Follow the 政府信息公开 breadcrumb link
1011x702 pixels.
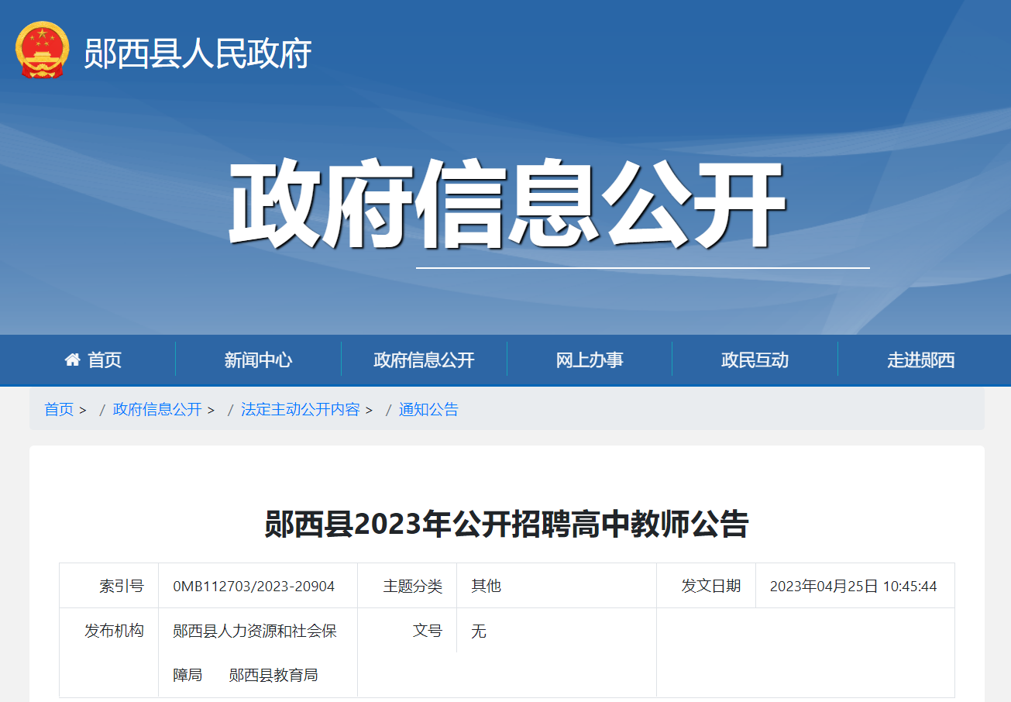[x=157, y=409]
